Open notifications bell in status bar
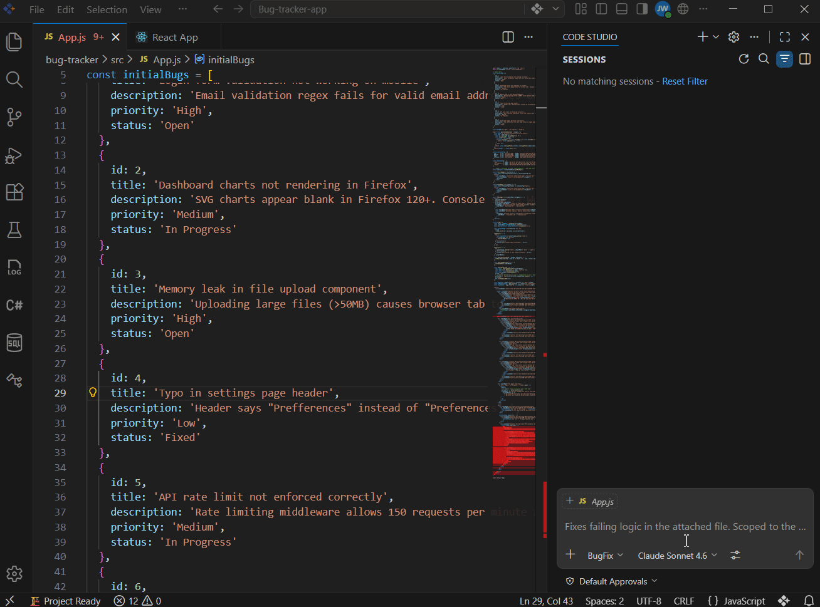Screen dimensions: 820x607 coord(809,601)
